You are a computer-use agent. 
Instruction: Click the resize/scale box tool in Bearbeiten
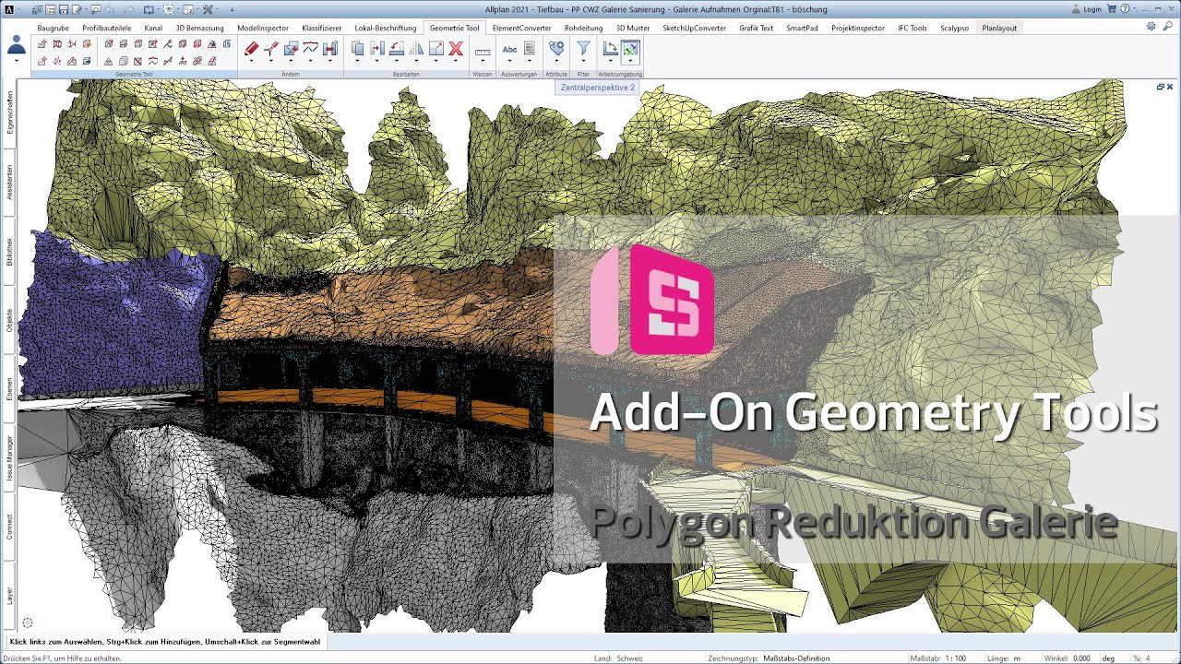point(436,48)
